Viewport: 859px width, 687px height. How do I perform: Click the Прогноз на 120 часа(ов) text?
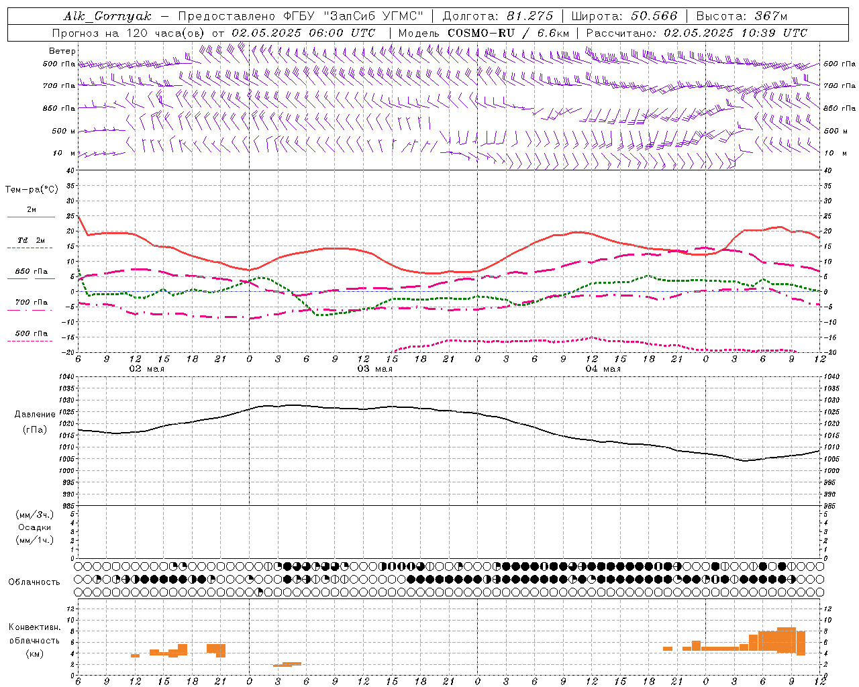click(129, 33)
